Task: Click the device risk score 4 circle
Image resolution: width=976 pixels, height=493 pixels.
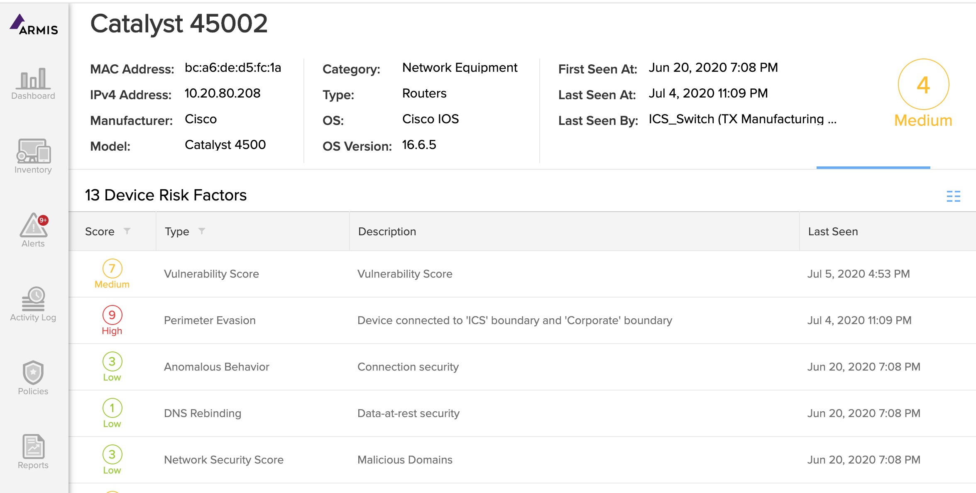Action: [923, 85]
